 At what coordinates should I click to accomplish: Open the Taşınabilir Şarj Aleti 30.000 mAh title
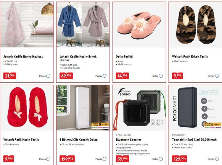pyautogui.click(x=194, y=140)
